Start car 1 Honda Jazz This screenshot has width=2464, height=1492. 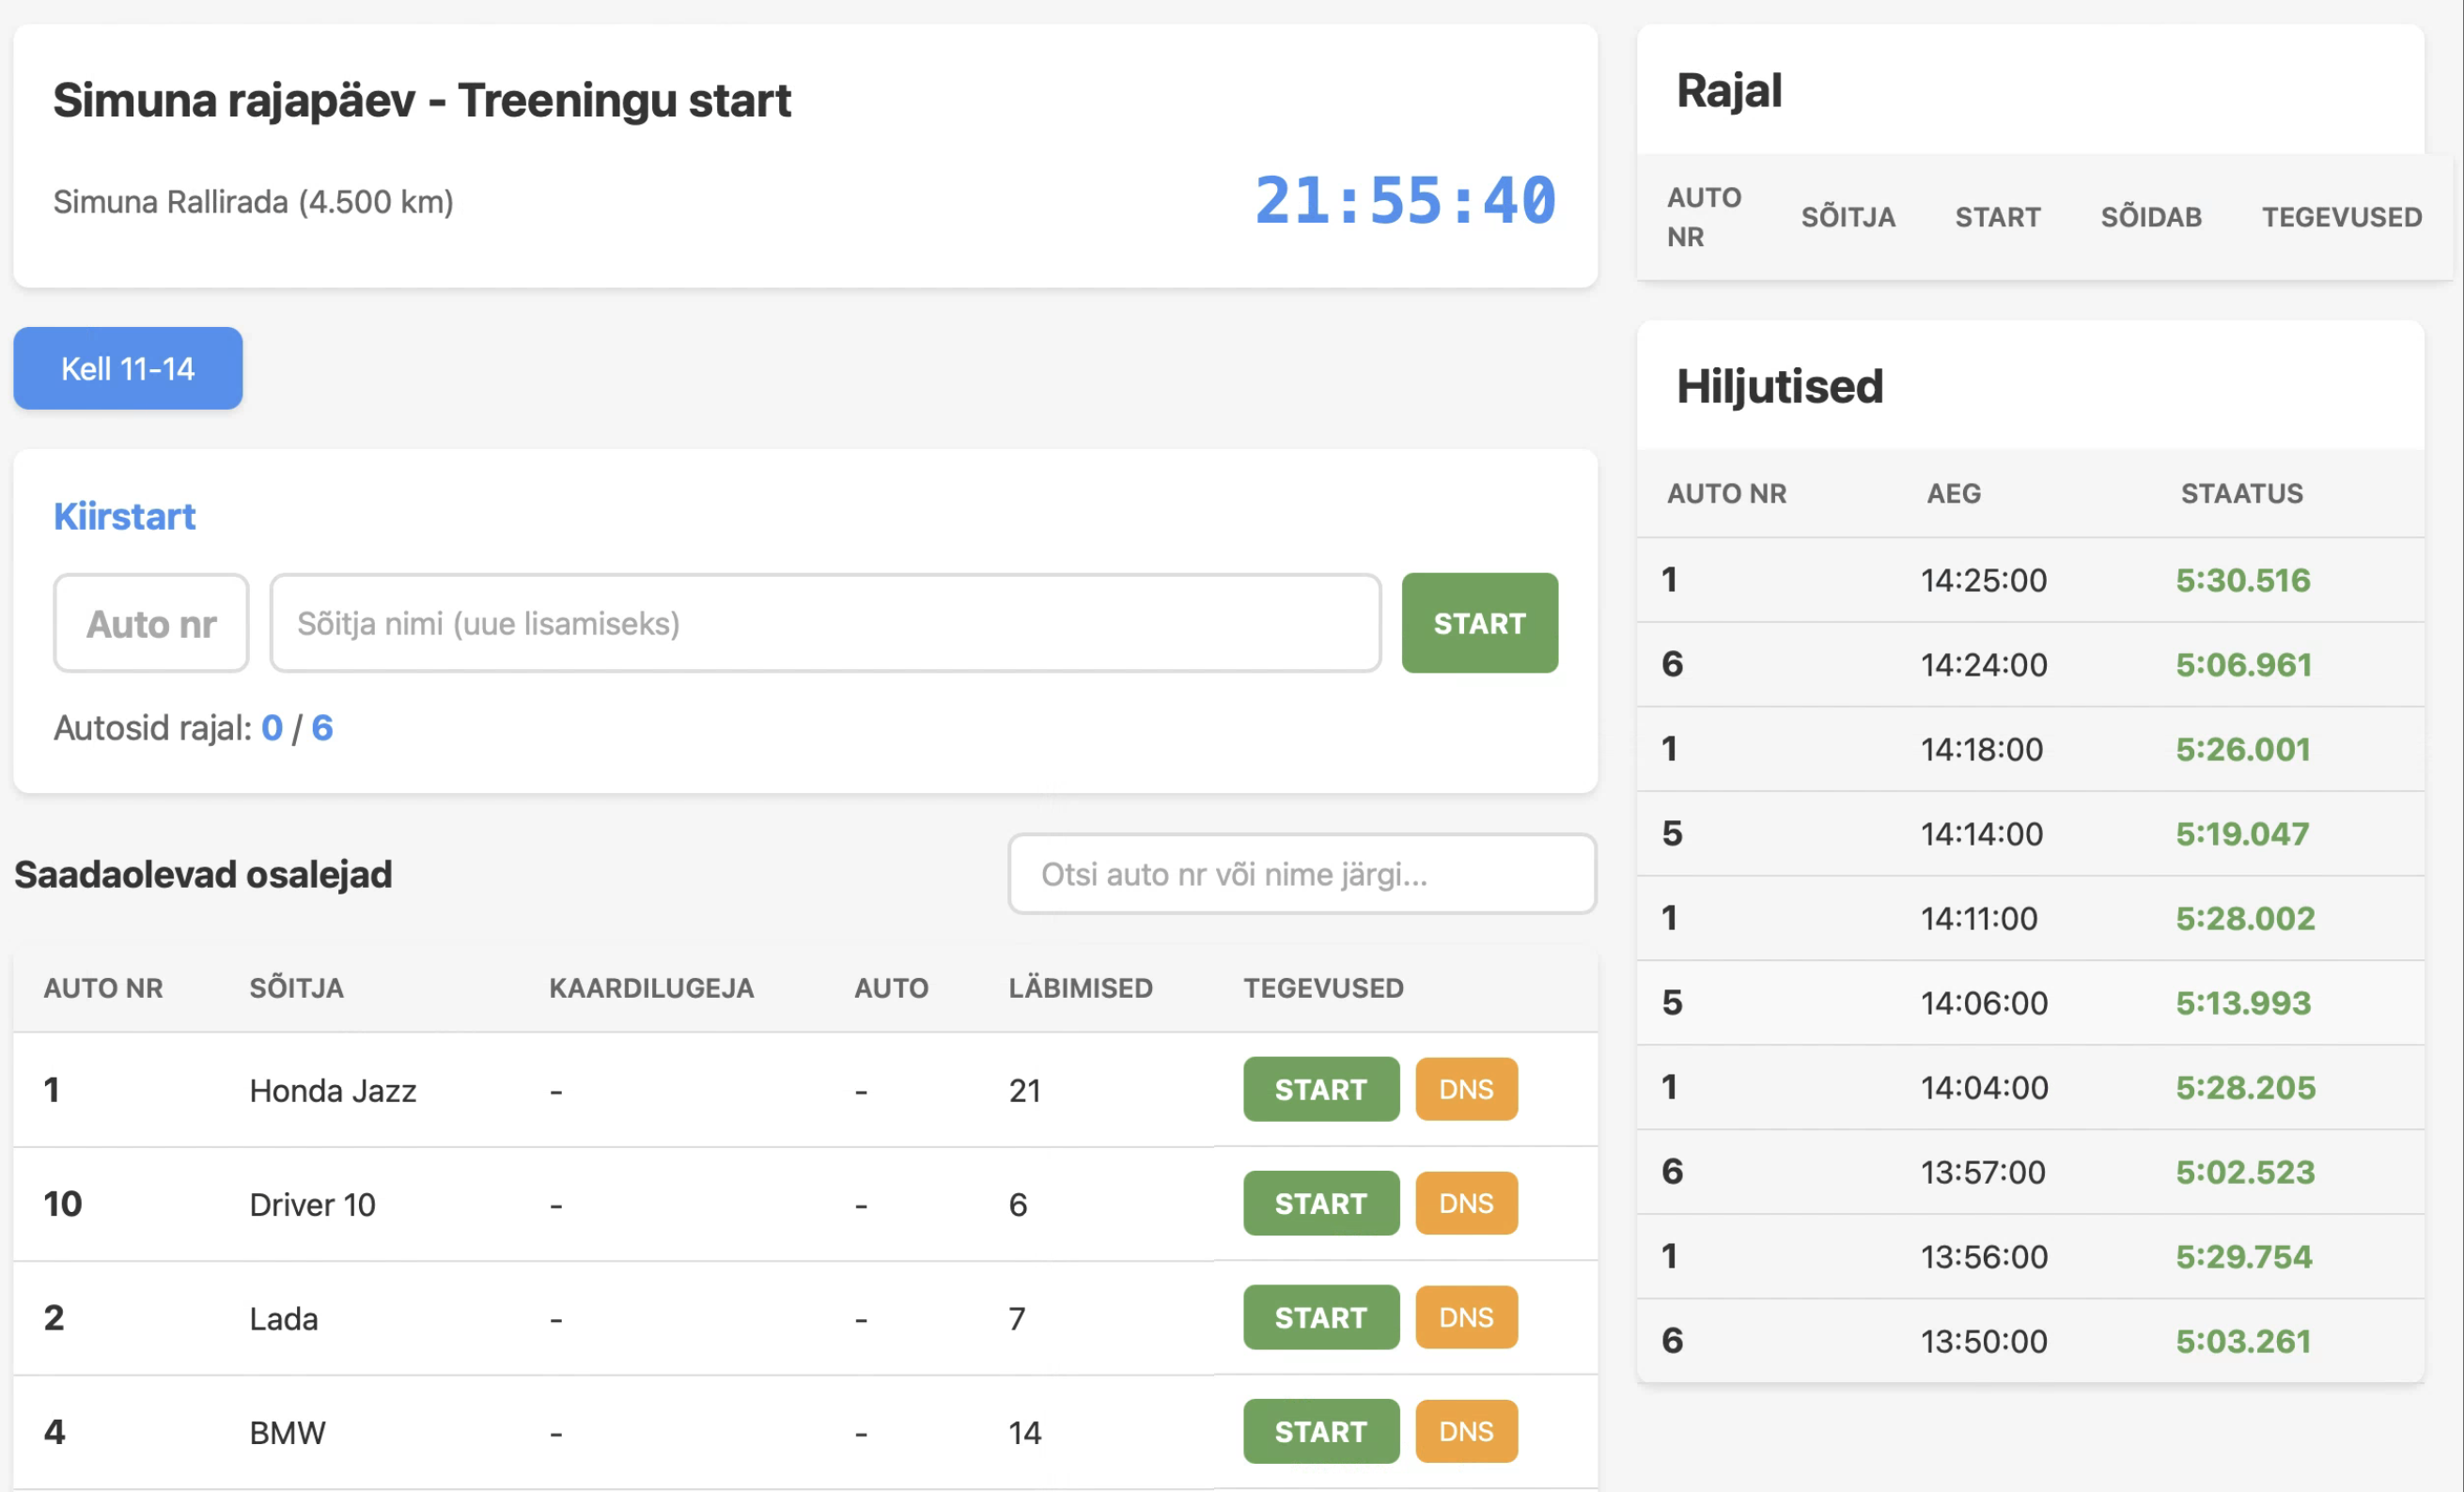pyautogui.click(x=1320, y=1089)
